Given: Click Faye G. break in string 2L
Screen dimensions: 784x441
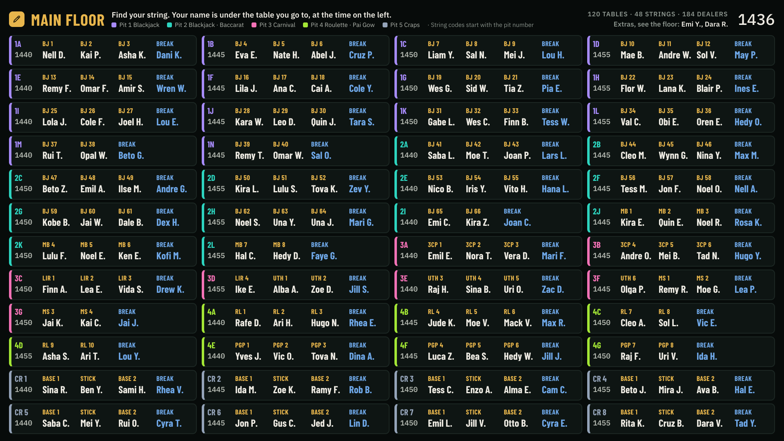Looking at the screenshot, I should click(324, 256).
